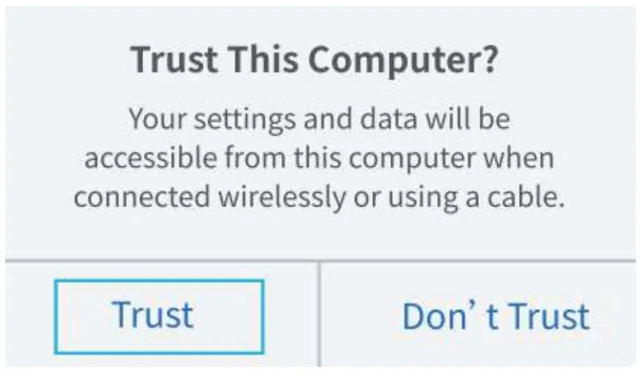Click the word "cable" in the message
Screen dimensions: 641x372
coord(527,198)
